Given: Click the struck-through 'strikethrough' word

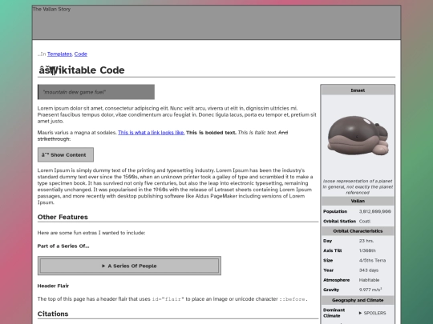Looking at the screenshot, I should (x=54, y=139).
